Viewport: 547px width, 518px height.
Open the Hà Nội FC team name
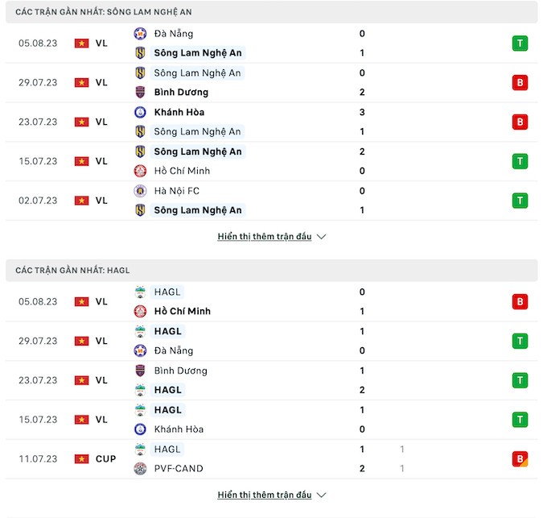click(176, 191)
